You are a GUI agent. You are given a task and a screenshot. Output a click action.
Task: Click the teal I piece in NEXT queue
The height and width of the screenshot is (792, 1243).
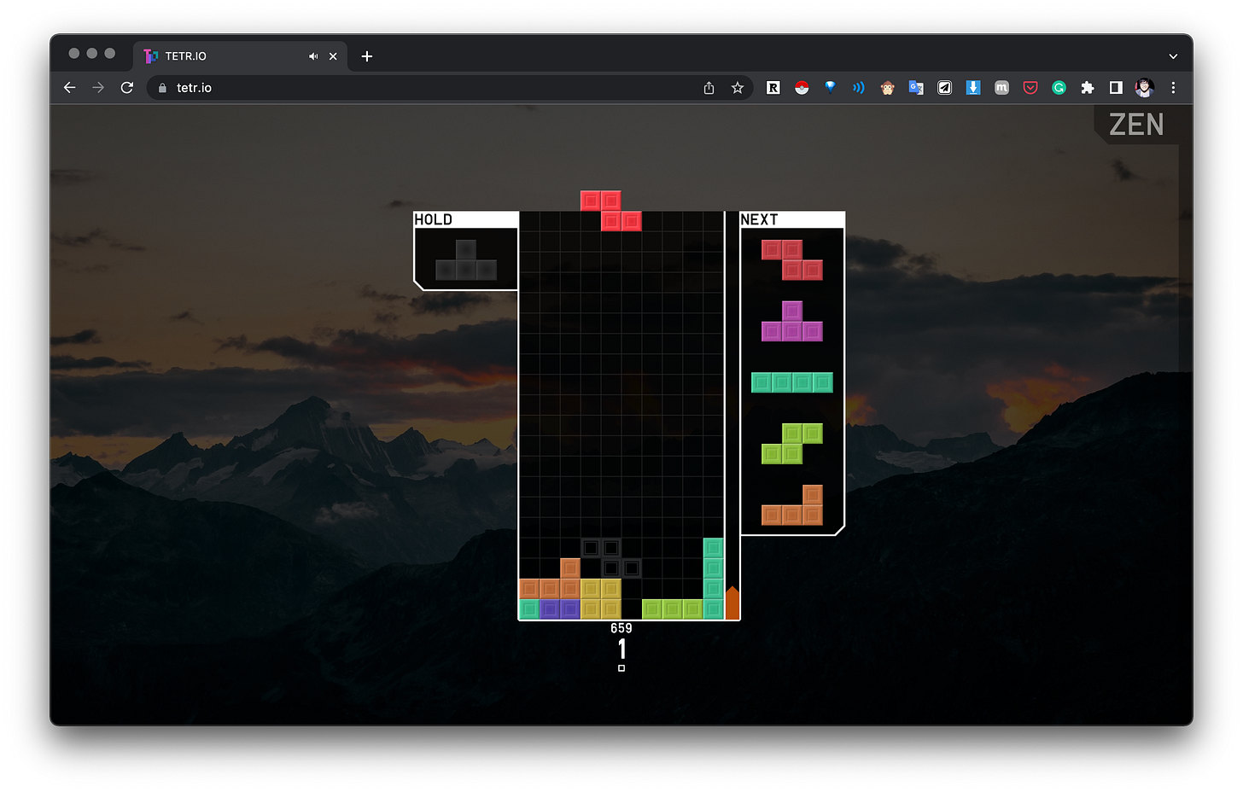(x=792, y=382)
